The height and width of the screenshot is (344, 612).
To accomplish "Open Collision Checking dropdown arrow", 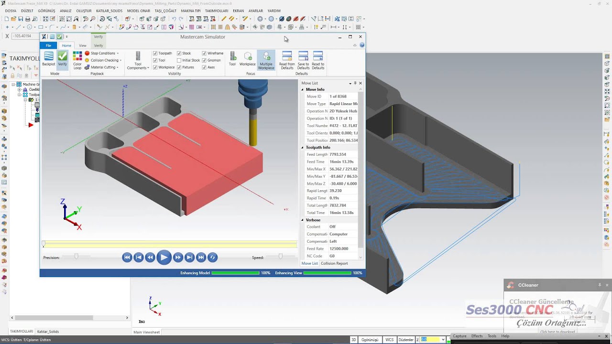I will click(120, 61).
